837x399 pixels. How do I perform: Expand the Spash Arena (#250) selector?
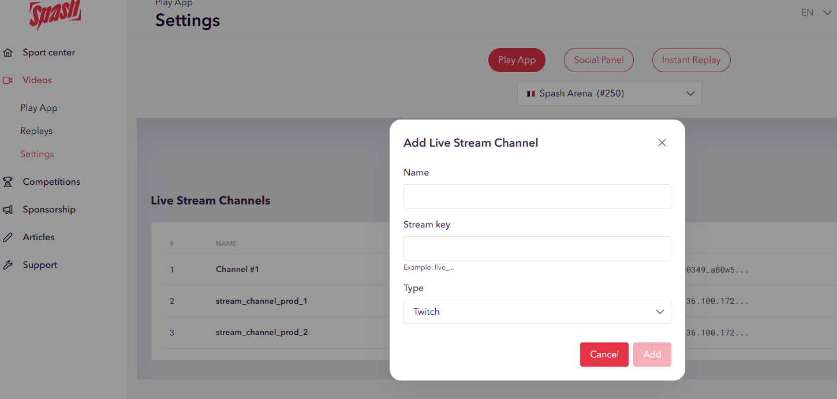(x=609, y=94)
